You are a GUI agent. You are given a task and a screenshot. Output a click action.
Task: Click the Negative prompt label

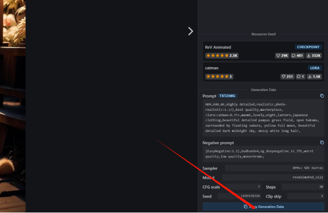pos(218,143)
